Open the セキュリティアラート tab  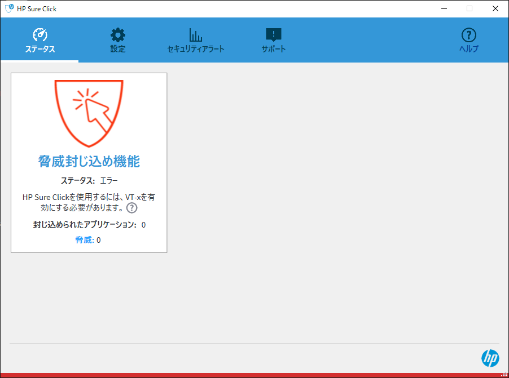[195, 40]
